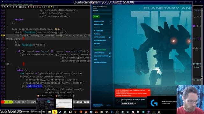Click the password field below username
This screenshot has height=114, width=204.
(102, 14)
